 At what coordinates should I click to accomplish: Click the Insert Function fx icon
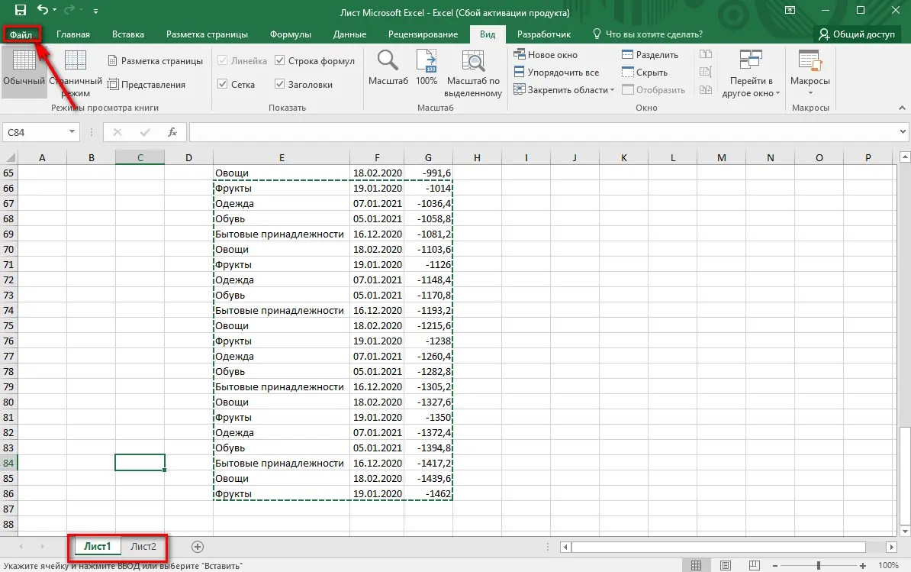click(172, 132)
